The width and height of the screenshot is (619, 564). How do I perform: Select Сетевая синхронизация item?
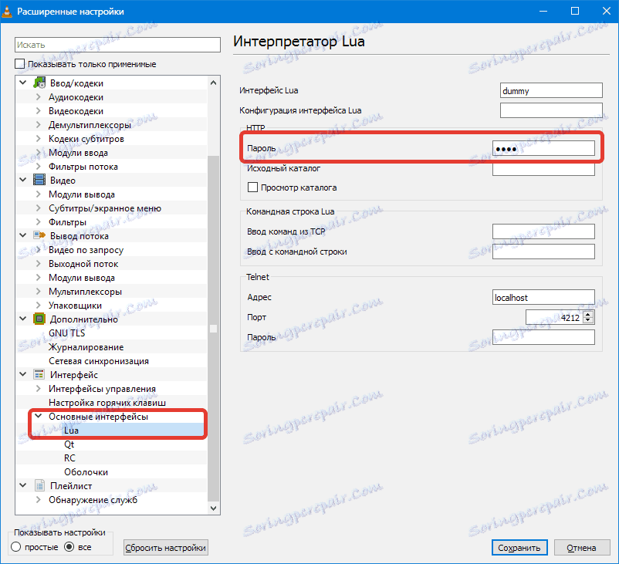(x=99, y=361)
